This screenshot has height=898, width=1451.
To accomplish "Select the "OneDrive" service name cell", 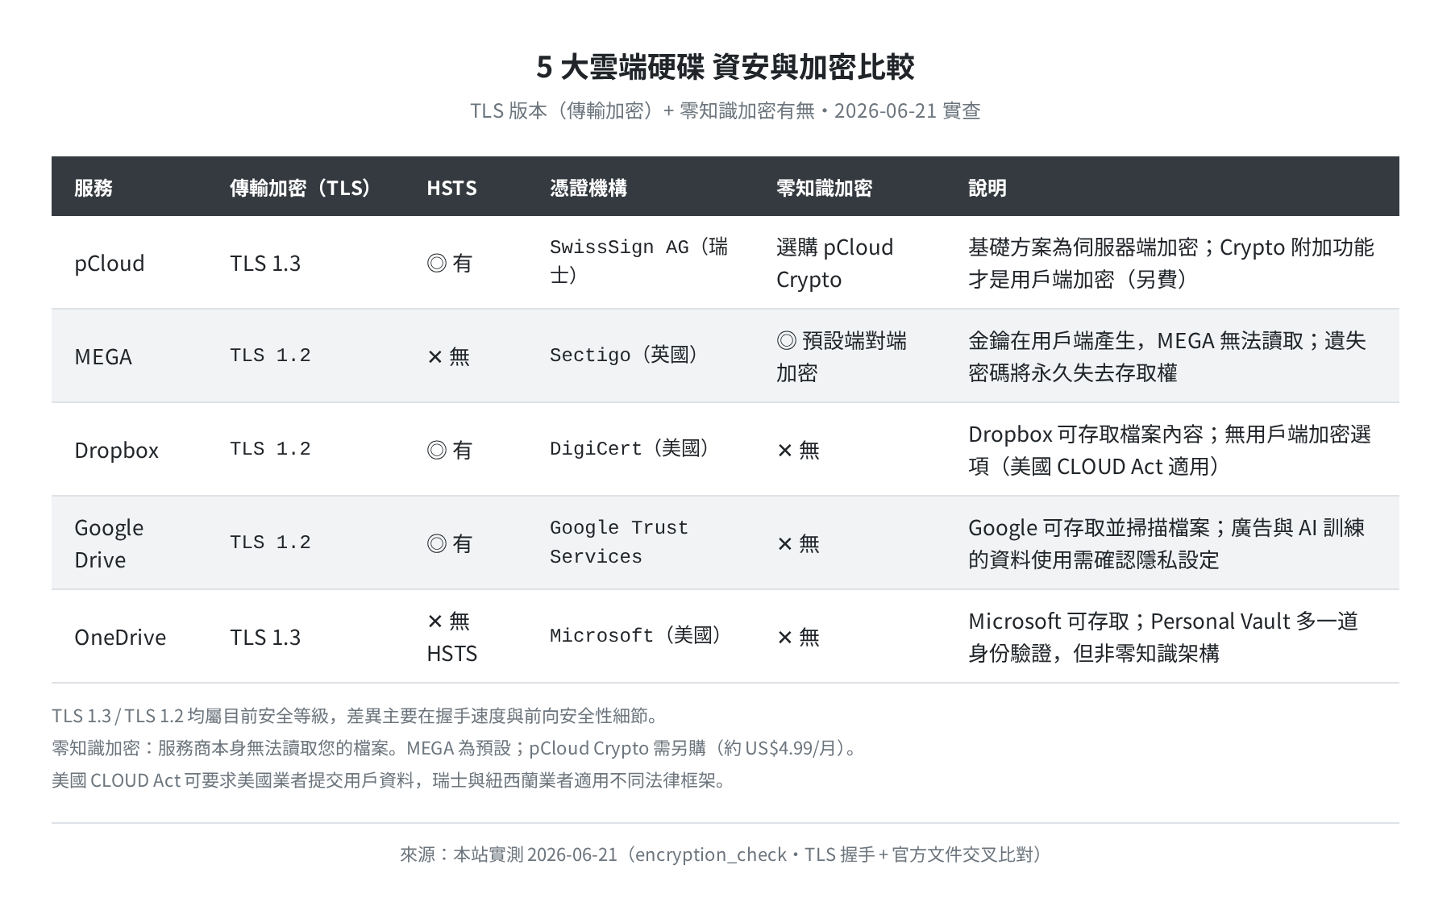I will click(120, 637).
